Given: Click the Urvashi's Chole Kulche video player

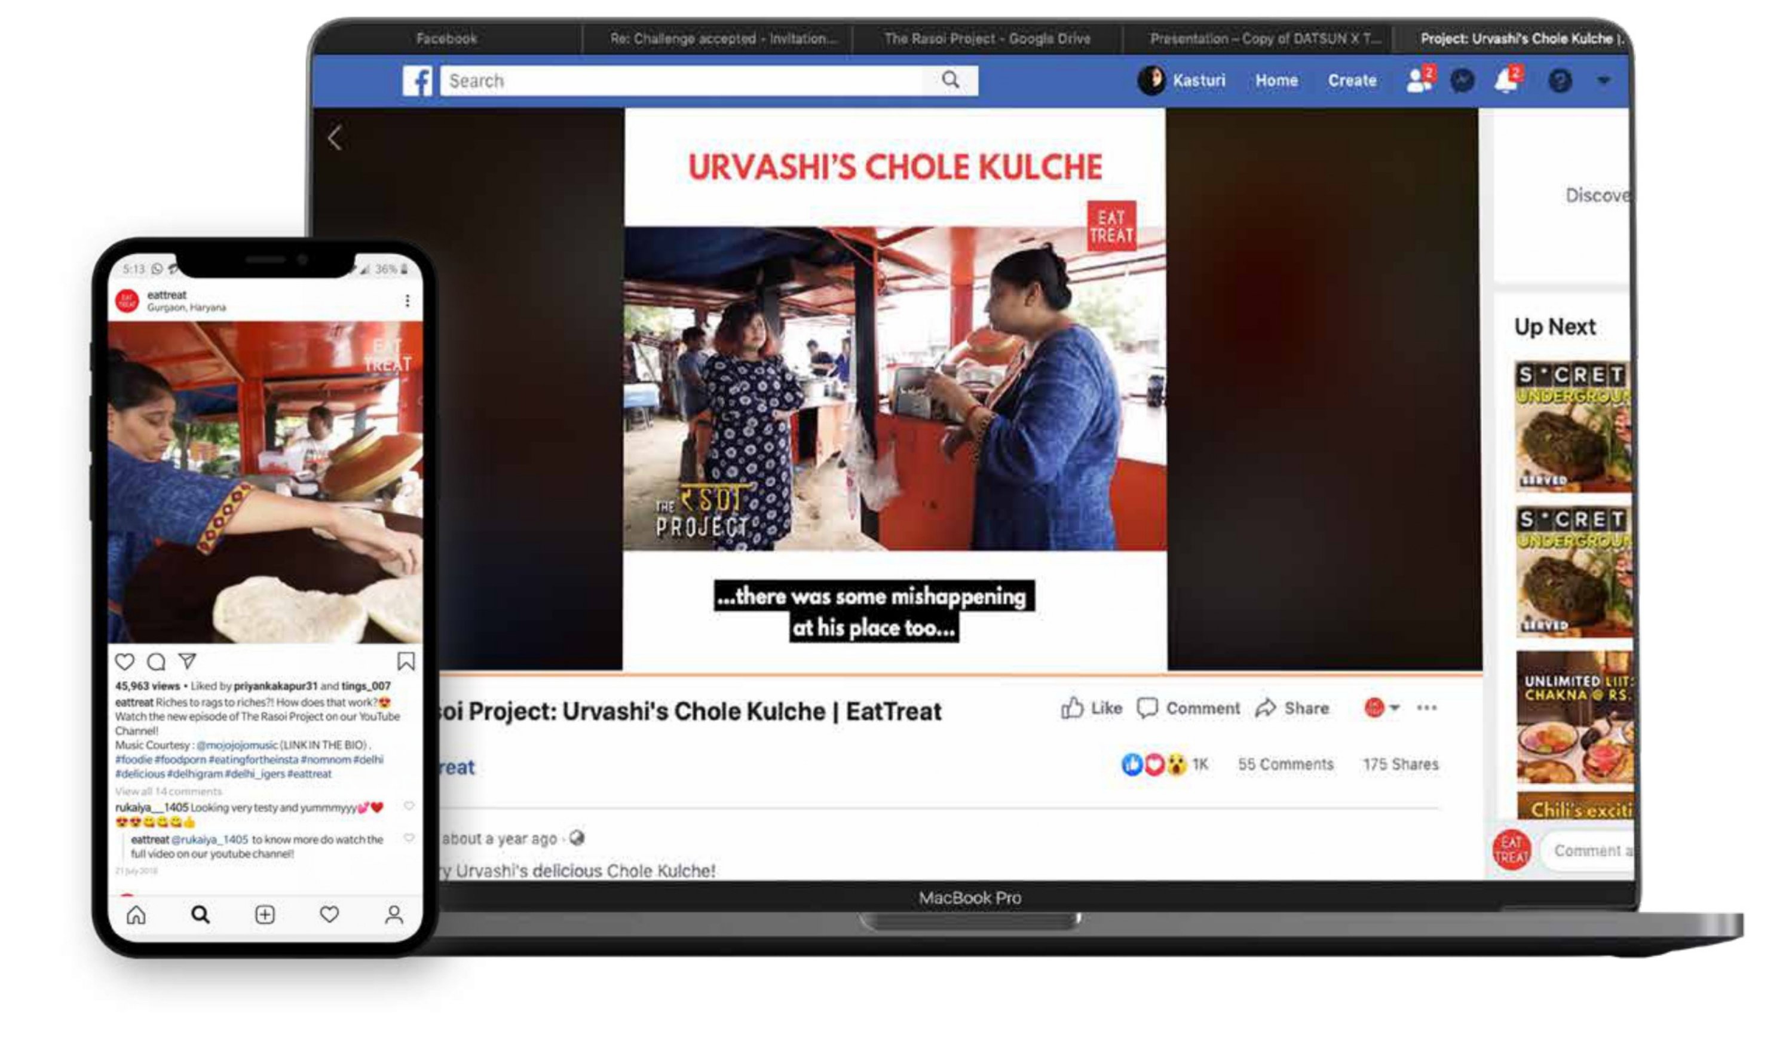Looking at the screenshot, I should [x=895, y=390].
